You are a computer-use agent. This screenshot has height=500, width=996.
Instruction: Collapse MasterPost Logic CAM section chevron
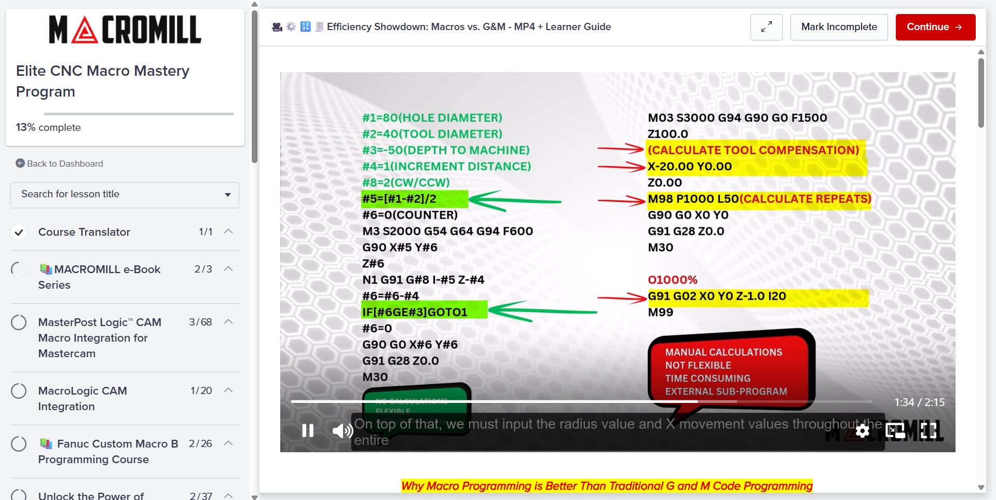point(228,321)
